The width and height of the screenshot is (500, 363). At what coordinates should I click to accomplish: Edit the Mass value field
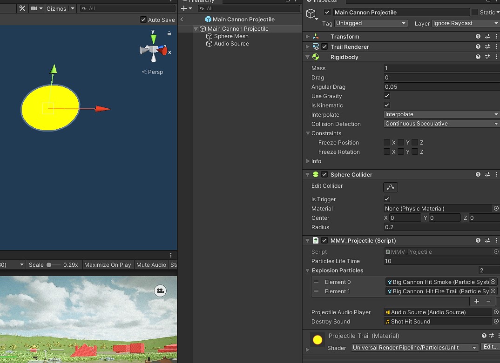(442, 68)
